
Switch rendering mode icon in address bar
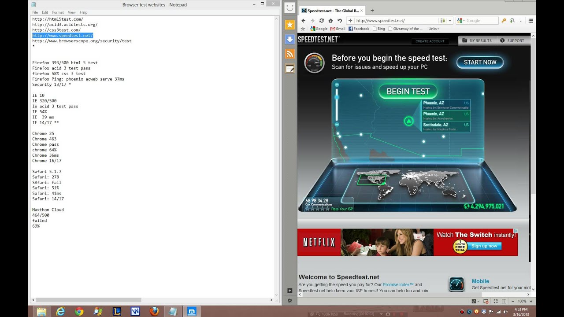443,21
